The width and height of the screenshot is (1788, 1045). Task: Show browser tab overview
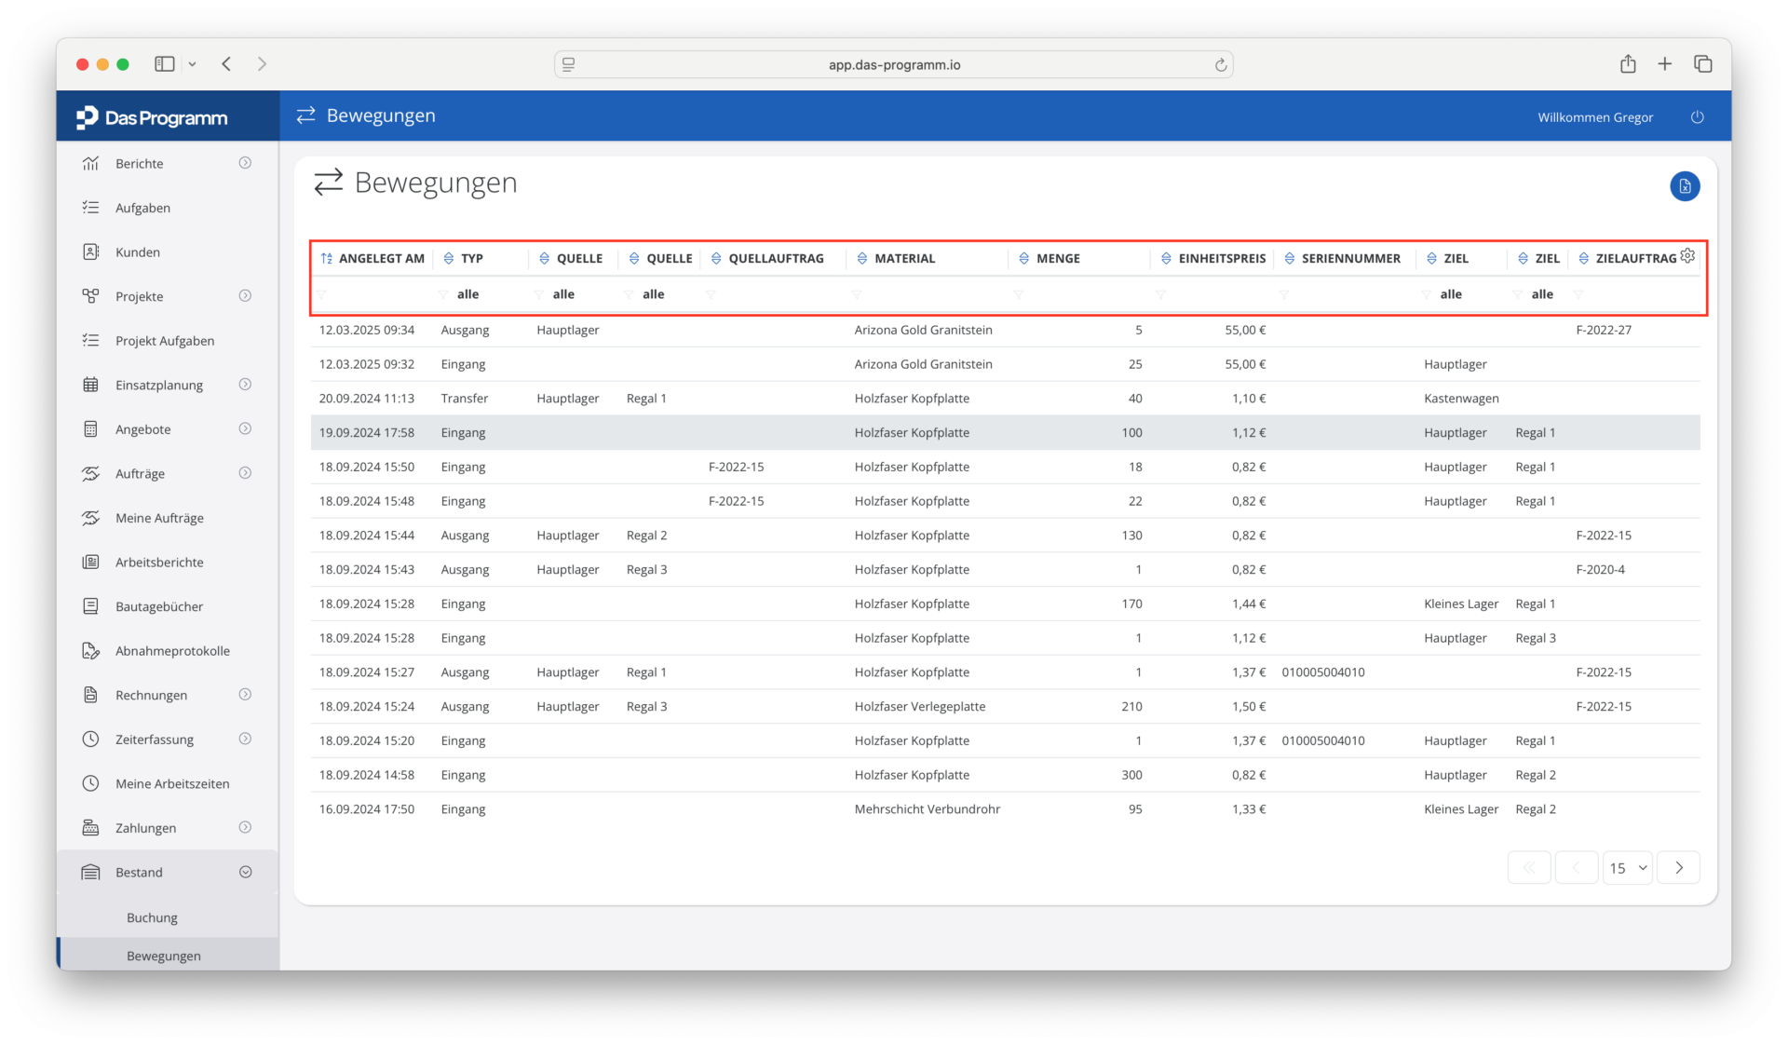click(x=1703, y=64)
